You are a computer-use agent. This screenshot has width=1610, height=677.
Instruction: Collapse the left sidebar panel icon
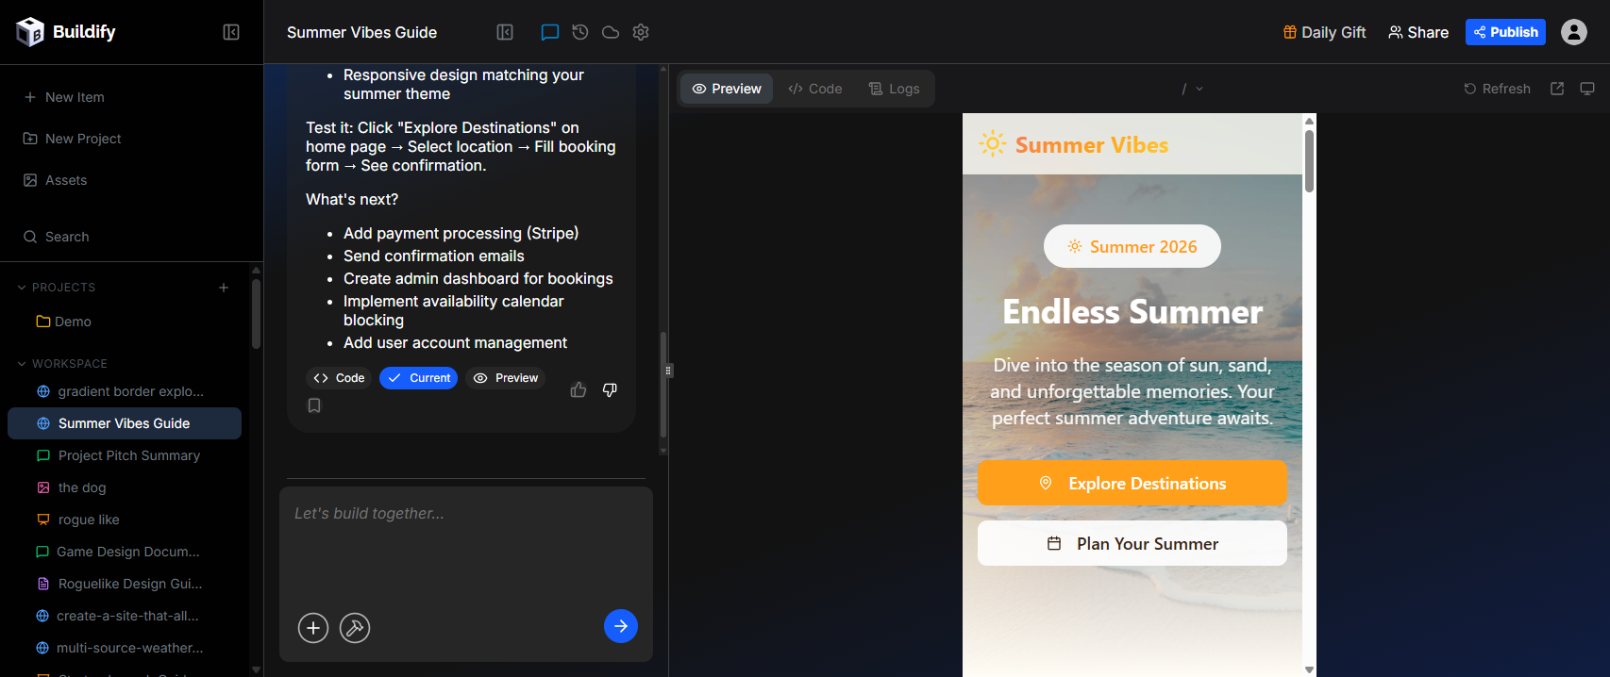[x=231, y=32]
